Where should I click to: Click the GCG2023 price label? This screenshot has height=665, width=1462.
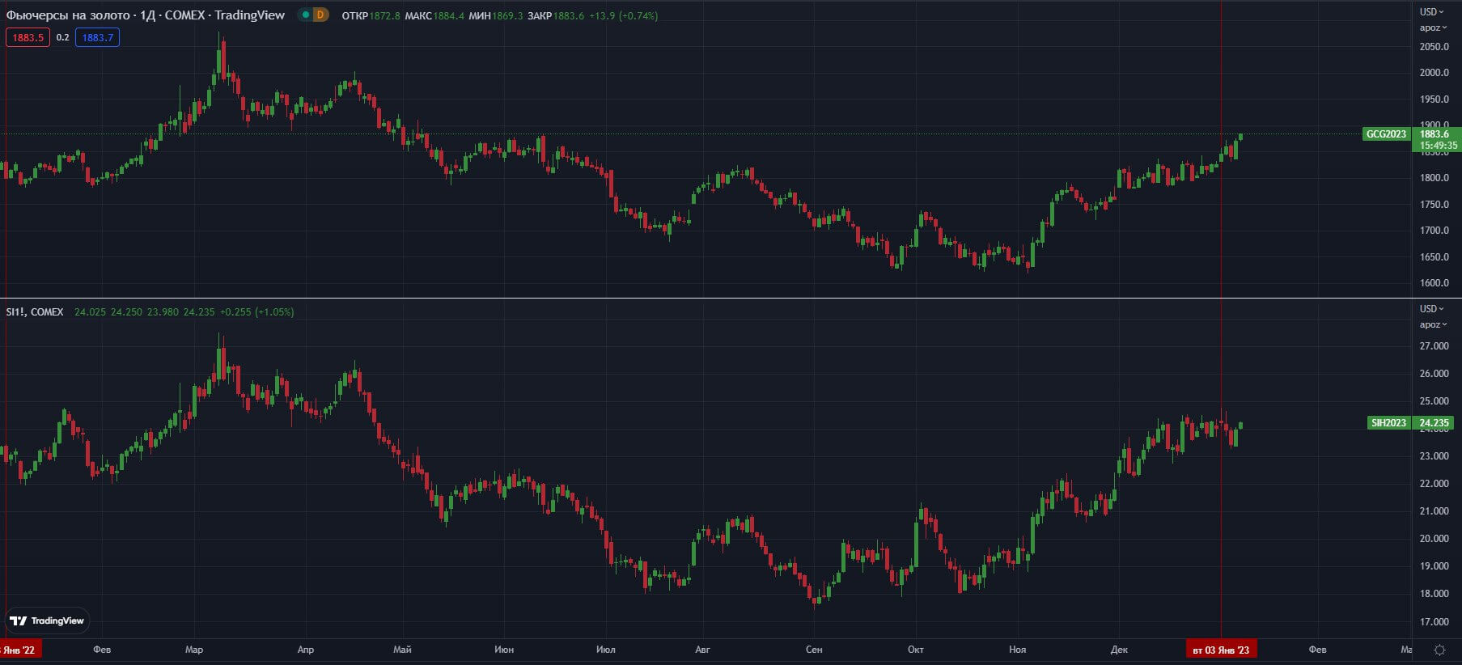tap(1386, 134)
